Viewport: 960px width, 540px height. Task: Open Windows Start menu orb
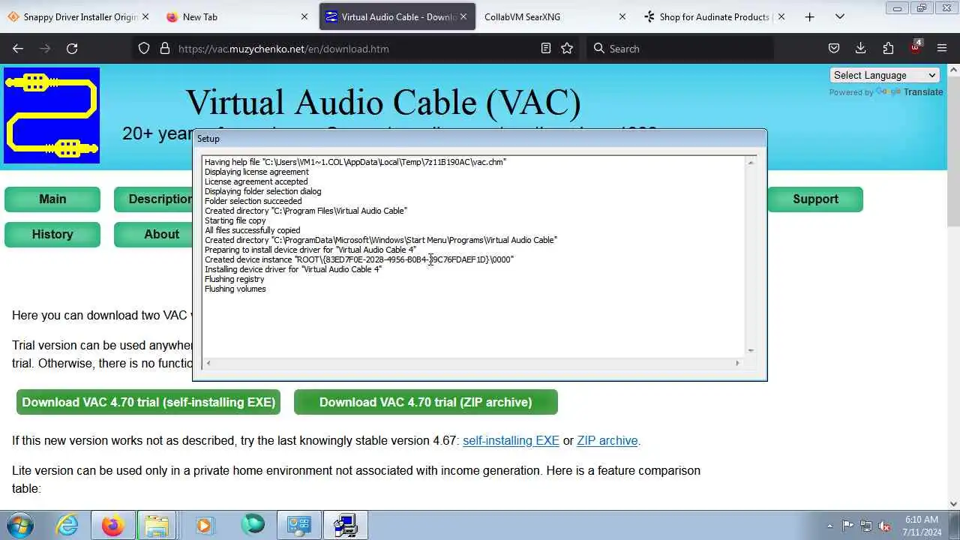coord(20,525)
